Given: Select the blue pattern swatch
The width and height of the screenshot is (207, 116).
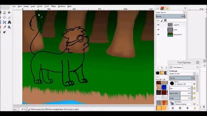Looking at the screenshot, I should [x=164, y=87].
